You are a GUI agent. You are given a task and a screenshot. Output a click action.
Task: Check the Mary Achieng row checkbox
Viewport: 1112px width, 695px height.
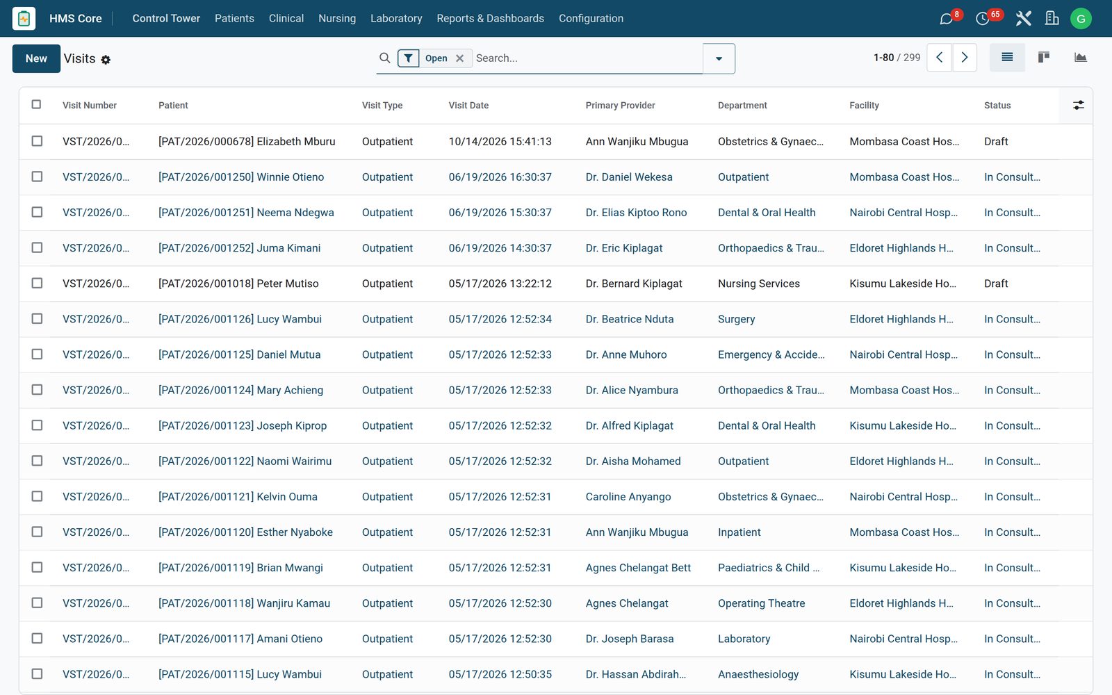37,390
